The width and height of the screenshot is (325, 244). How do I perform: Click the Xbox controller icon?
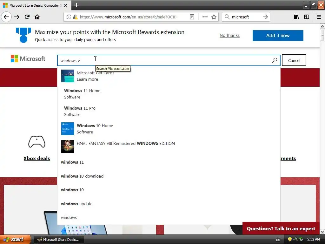click(x=37, y=142)
